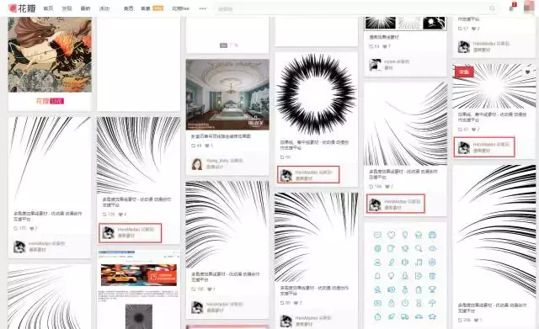Click the heart button on radial lines pin
The image size is (539, 329).
(528, 72)
